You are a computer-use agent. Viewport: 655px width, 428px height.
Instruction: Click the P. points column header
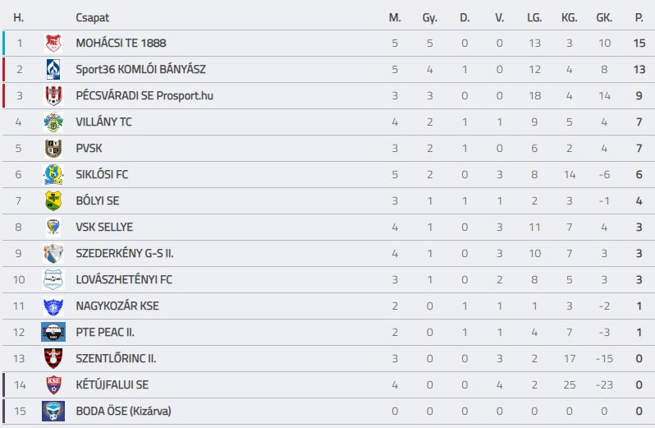639,18
